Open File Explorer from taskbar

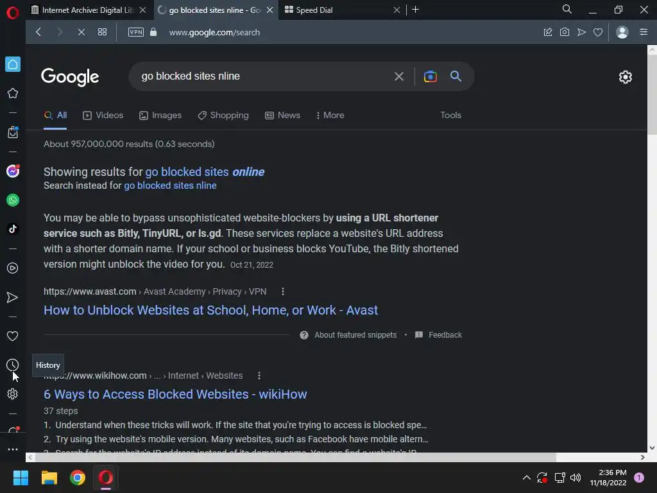[x=49, y=478]
